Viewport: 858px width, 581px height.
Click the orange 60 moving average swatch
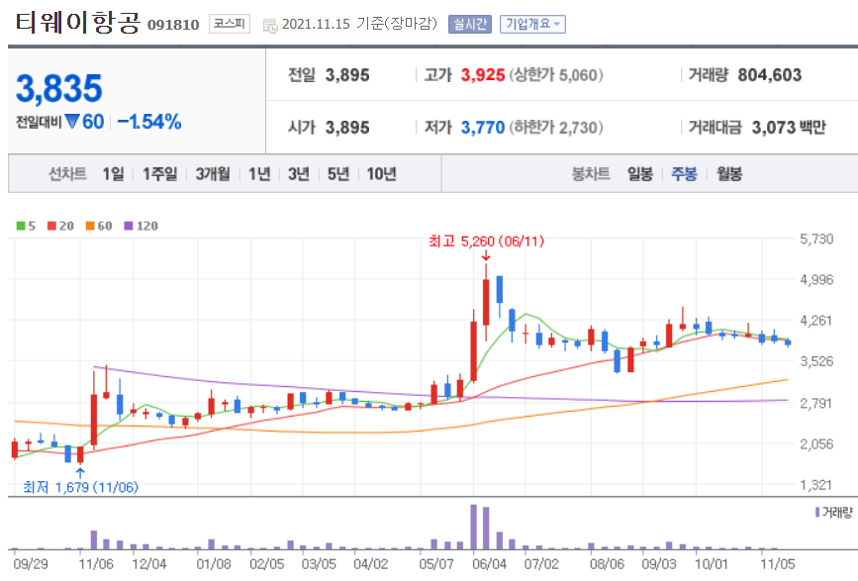[x=90, y=226]
